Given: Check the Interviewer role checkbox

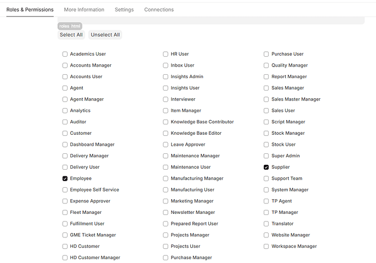Looking at the screenshot, I should (166, 99).
